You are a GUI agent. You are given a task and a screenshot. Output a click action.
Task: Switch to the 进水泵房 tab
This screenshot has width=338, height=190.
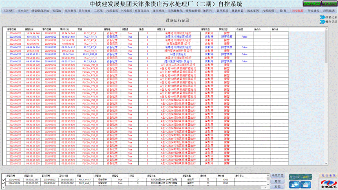click(23, 11)
